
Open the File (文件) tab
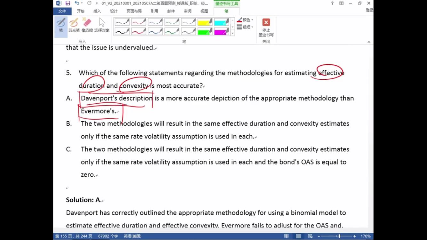(62, 11)
